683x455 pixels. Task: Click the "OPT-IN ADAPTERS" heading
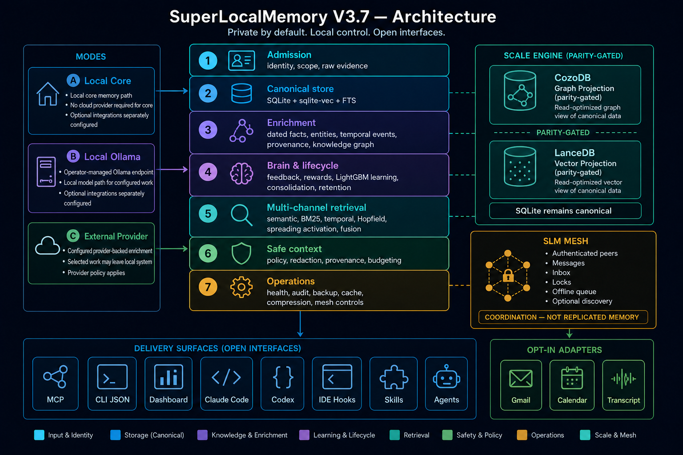tap(564, 350)
